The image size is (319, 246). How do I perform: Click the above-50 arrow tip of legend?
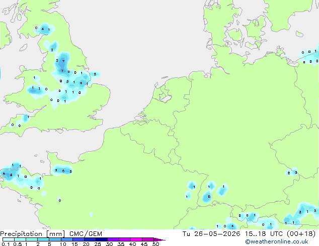pos(159,239)
